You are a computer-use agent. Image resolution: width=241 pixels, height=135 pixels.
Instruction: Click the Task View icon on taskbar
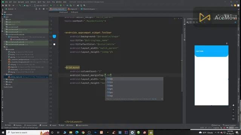(58, 132)
